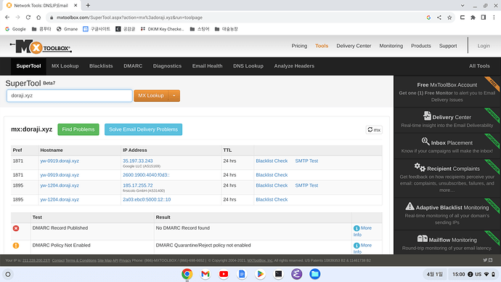Screen dimensions: 501x282
Task: Close the Network Tools tab
Action: (76, 5)
